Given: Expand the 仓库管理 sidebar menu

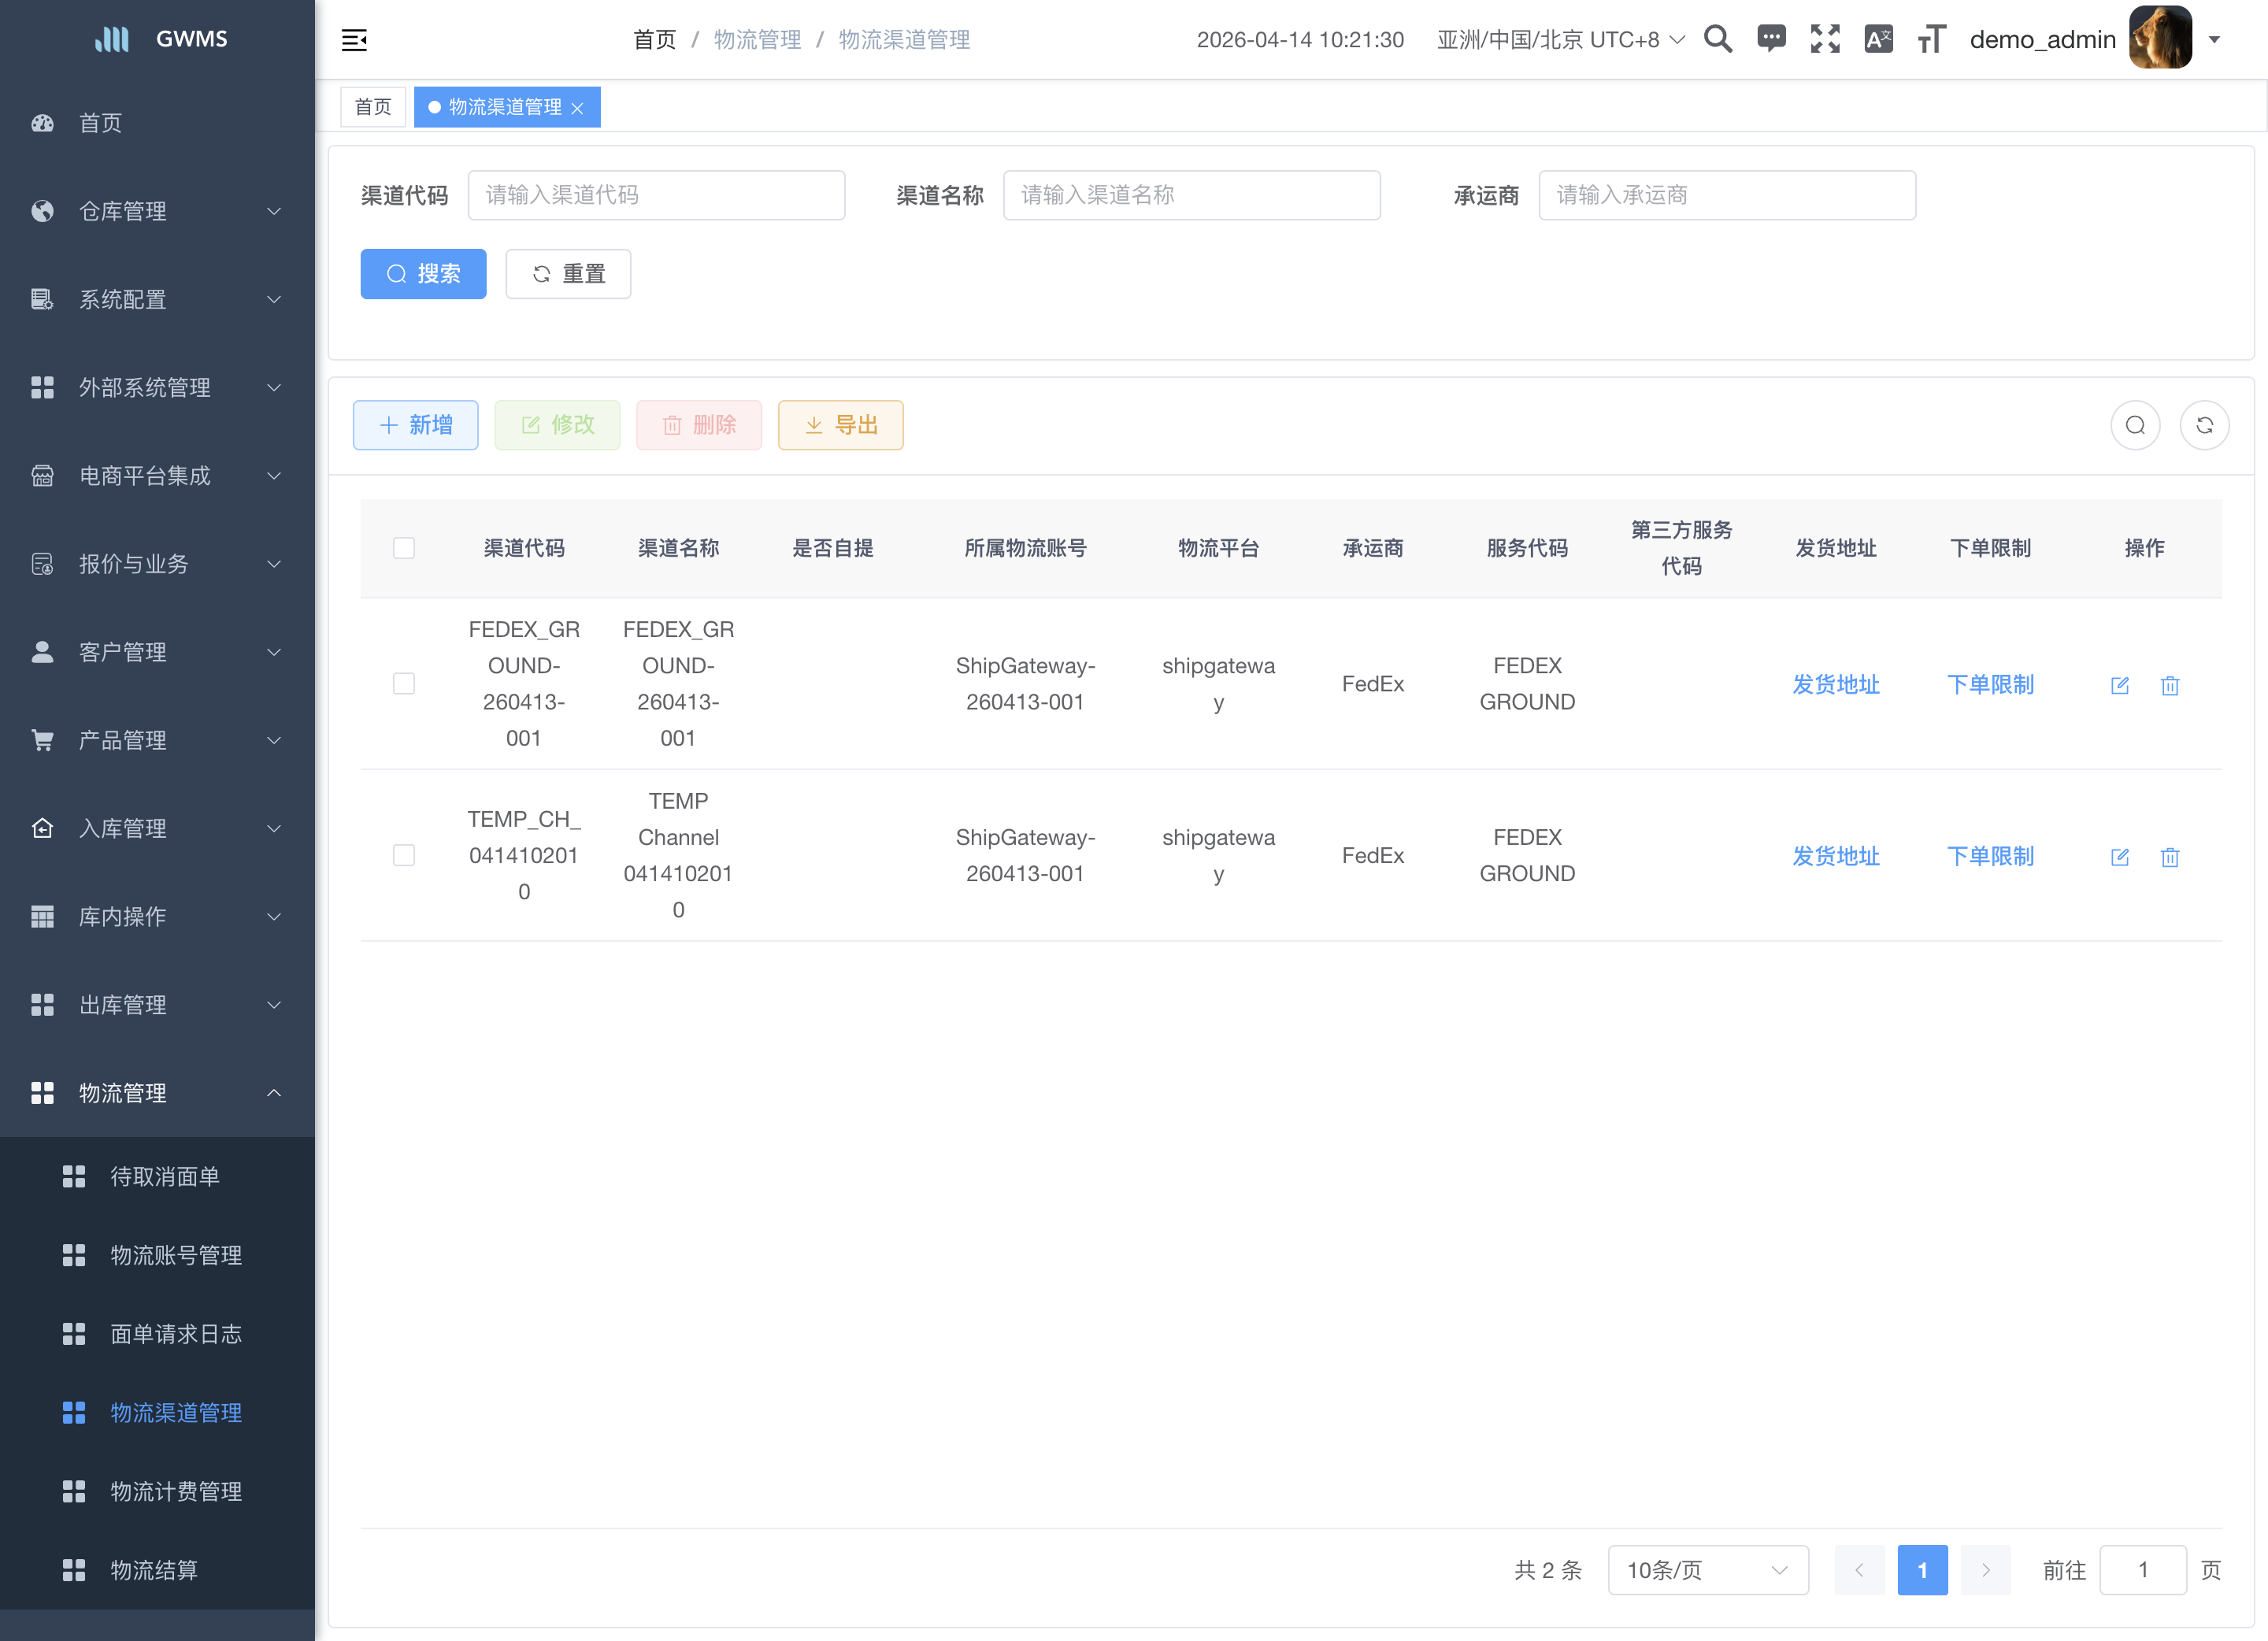Looking at the screenshot, I should click(158, 211).
